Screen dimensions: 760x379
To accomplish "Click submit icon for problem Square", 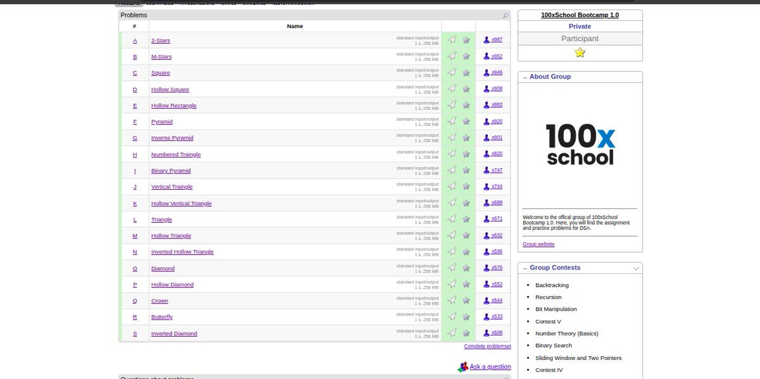I will coord(452,73).
